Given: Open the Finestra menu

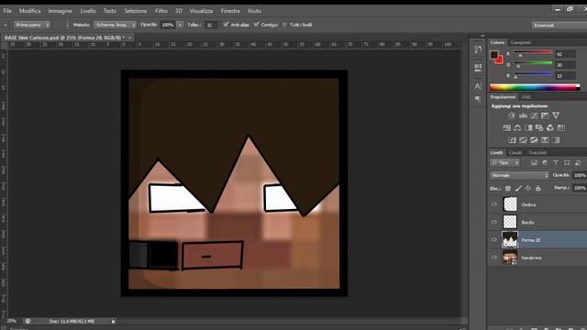Looking at the screenshot, I should click(x=230, y=11).
